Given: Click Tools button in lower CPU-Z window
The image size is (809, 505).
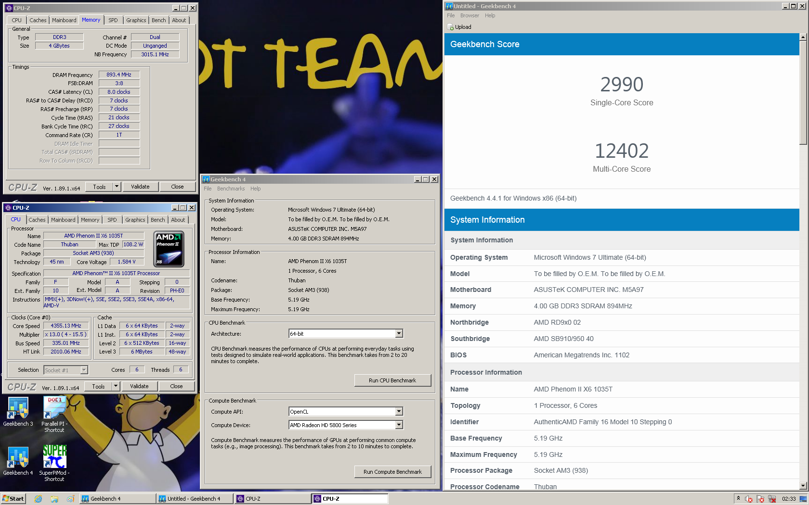Looking at the screenshot, I should (x=98, y=386).
